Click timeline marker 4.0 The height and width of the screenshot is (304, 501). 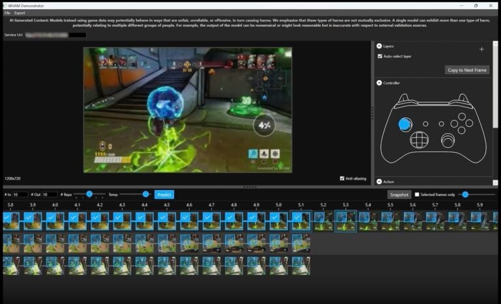click(55, 205)
